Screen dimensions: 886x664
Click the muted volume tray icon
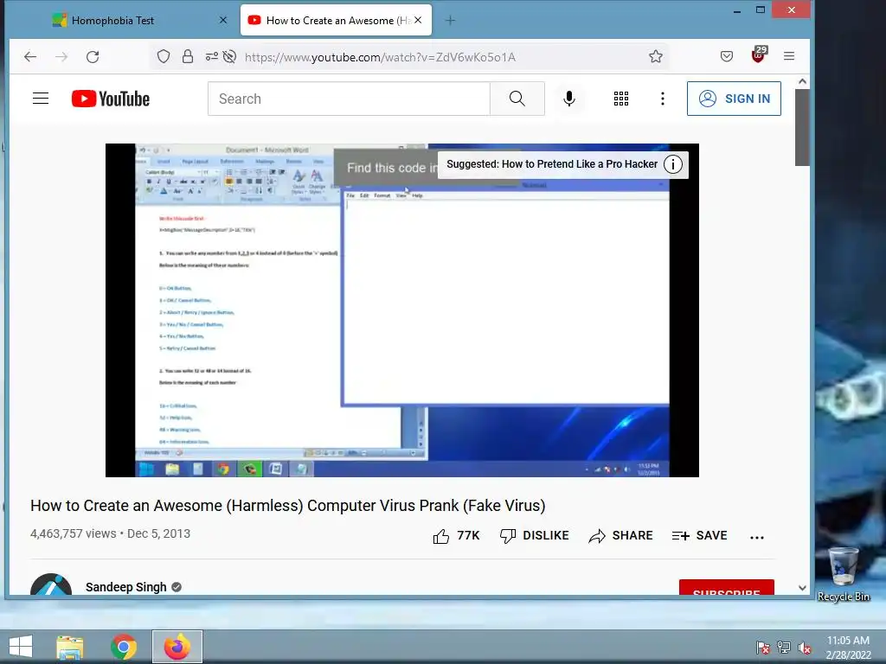click(x=804, y=648)
